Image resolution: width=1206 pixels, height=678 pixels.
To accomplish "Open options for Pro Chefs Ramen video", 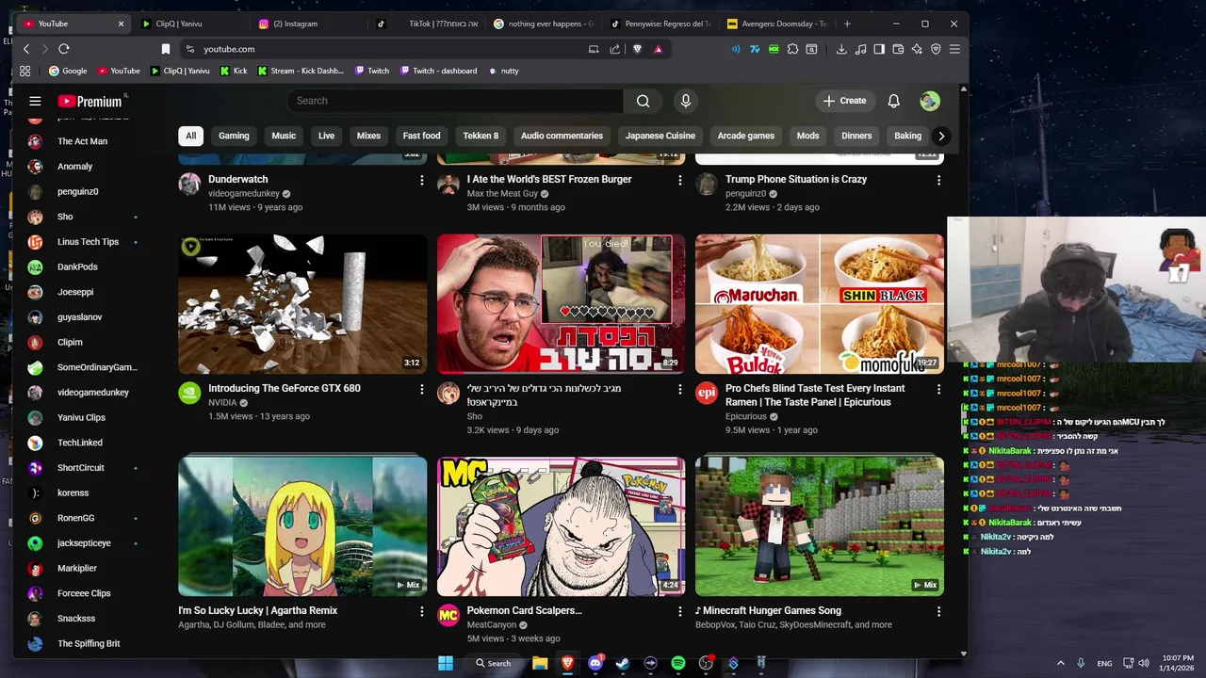I will point(937,389).
